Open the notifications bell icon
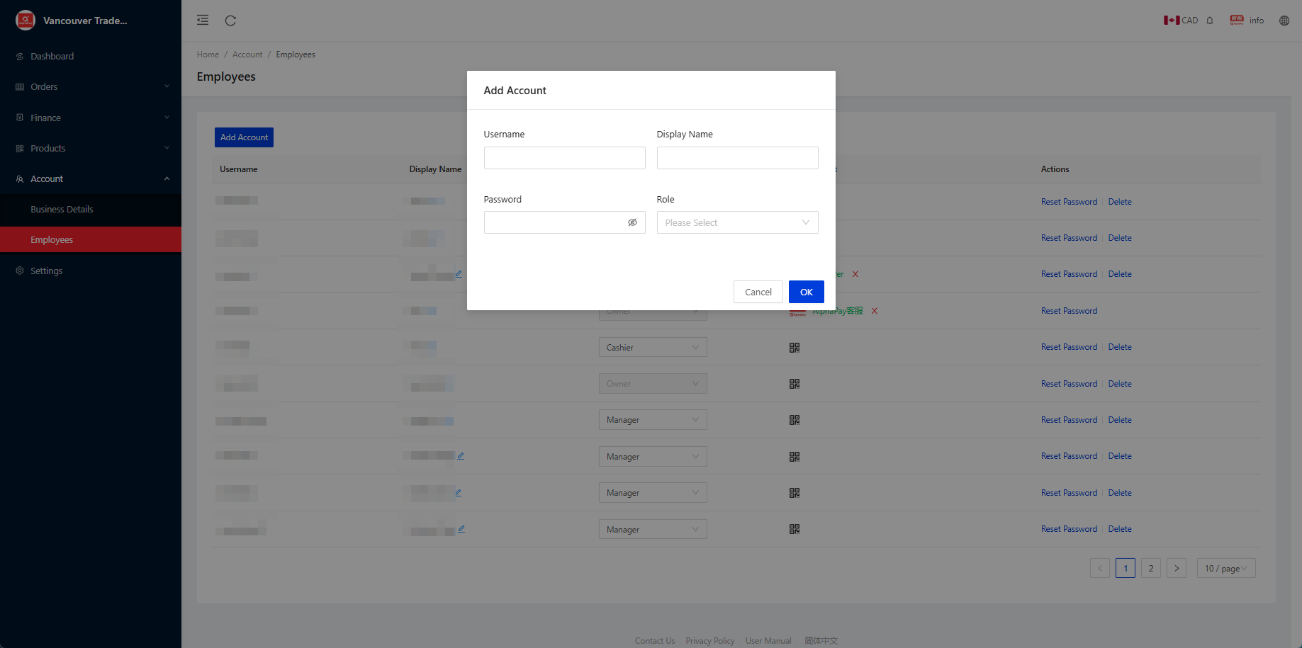This screenshot has height=648, width=1302. pos(1210,21)
